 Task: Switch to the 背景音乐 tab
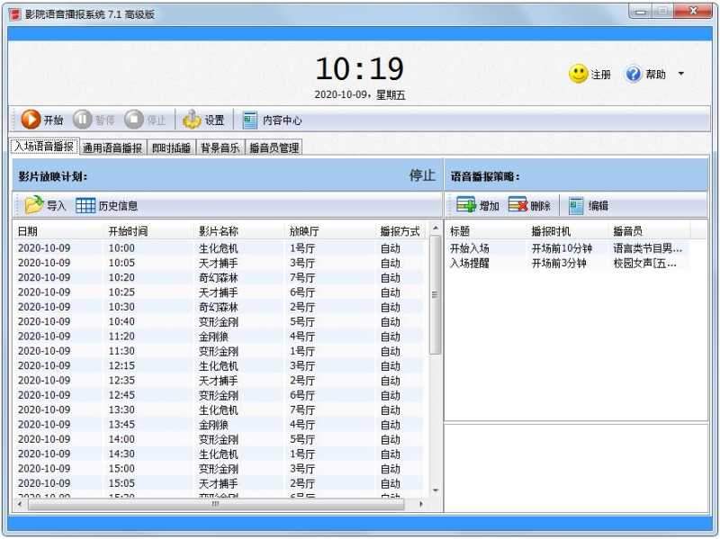[x=220, y=147]
